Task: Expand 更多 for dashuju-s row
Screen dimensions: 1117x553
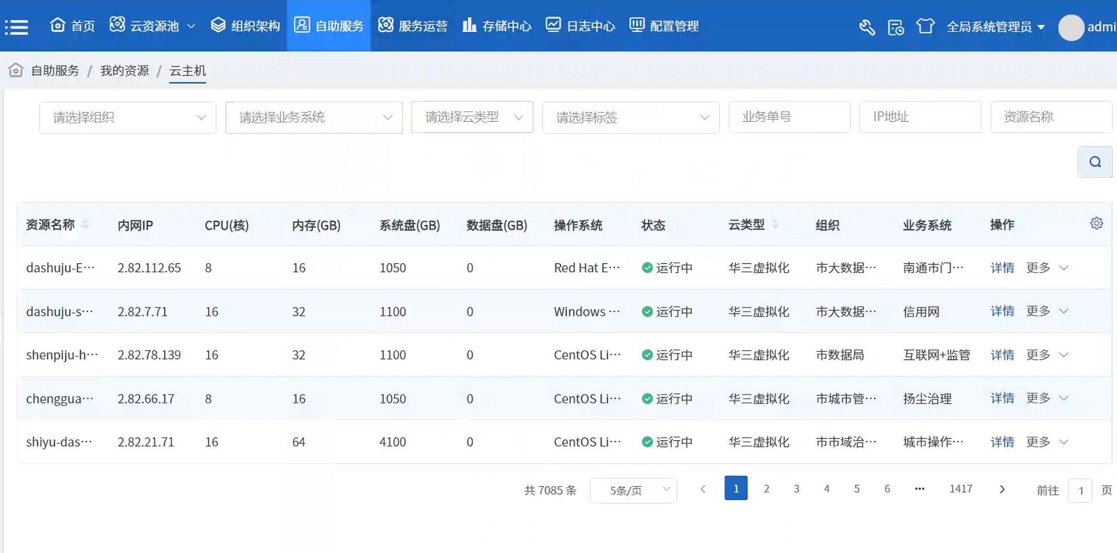Action: point(1047,311)
